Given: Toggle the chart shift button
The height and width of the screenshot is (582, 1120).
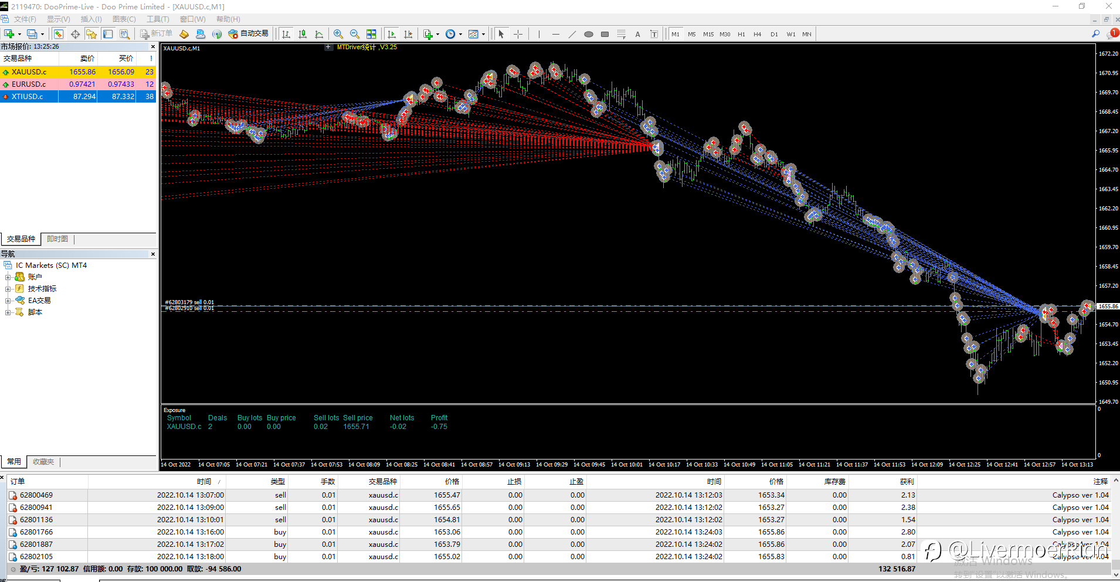Looking at the screenshot, I should pyautogui.click(x=408, y=34).
